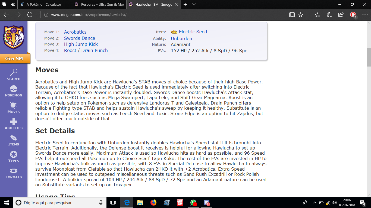Close the Hawlucha tab
Viewport: 371px width, 208px height.
tap(177, 4)
